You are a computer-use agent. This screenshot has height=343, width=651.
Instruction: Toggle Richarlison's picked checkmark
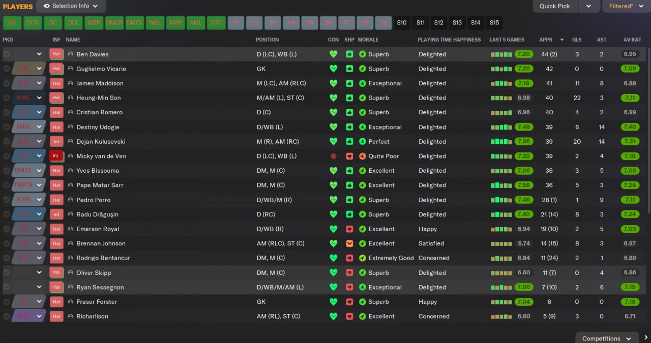point(7,316)
